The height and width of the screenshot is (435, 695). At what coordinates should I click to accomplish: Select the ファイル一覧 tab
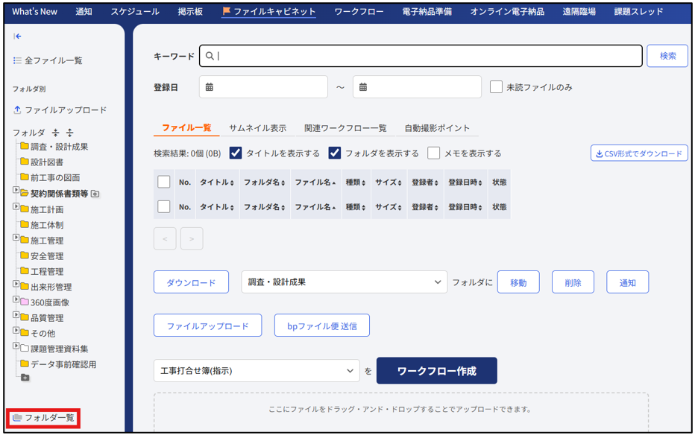click(186, 128)
